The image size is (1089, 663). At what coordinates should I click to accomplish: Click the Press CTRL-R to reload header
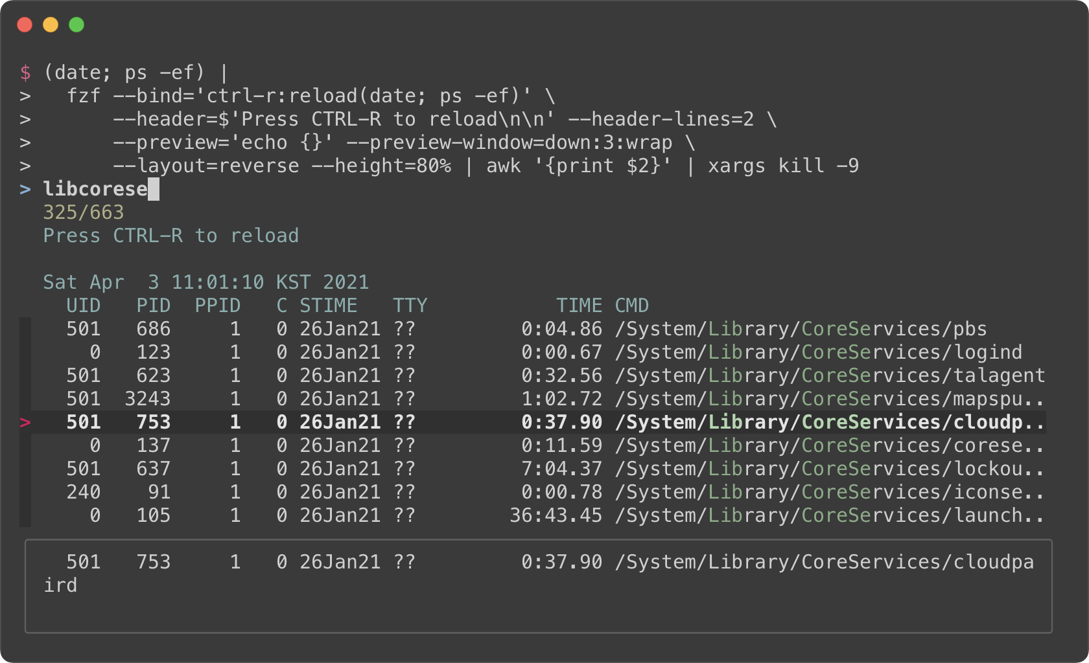point(171,236)
